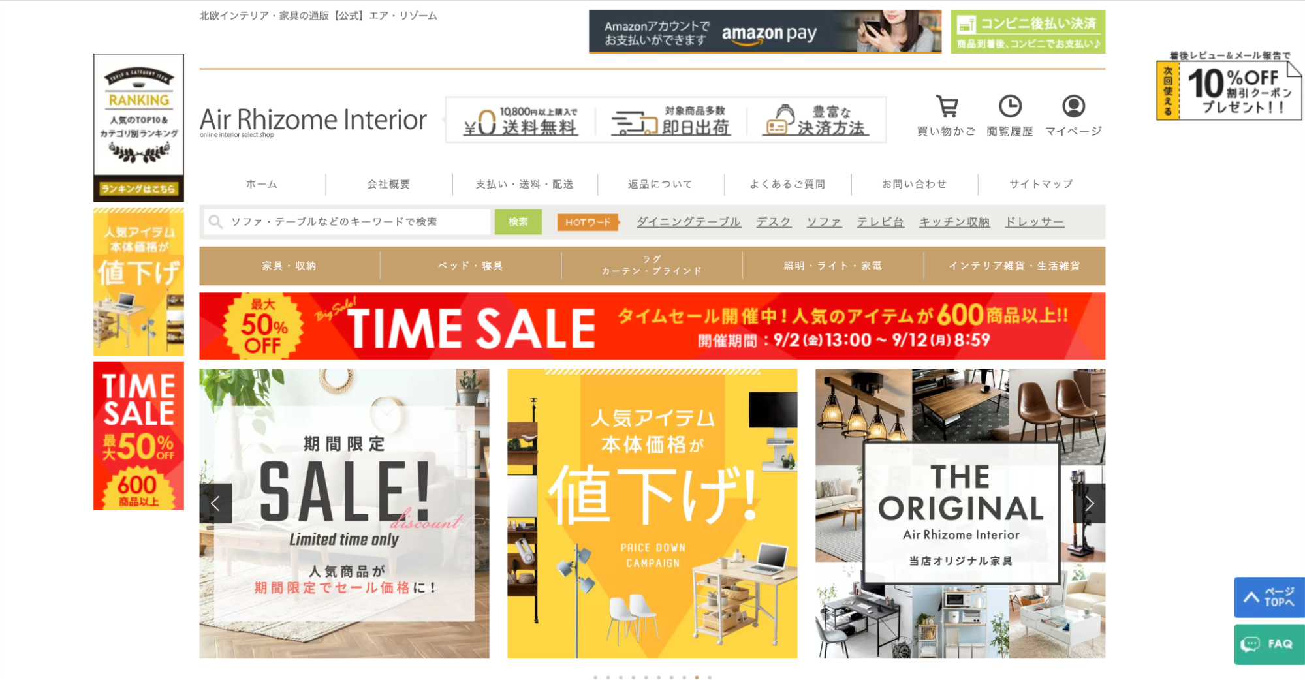
Task: Jump to page top button
Action: [x=1269, y=597]
